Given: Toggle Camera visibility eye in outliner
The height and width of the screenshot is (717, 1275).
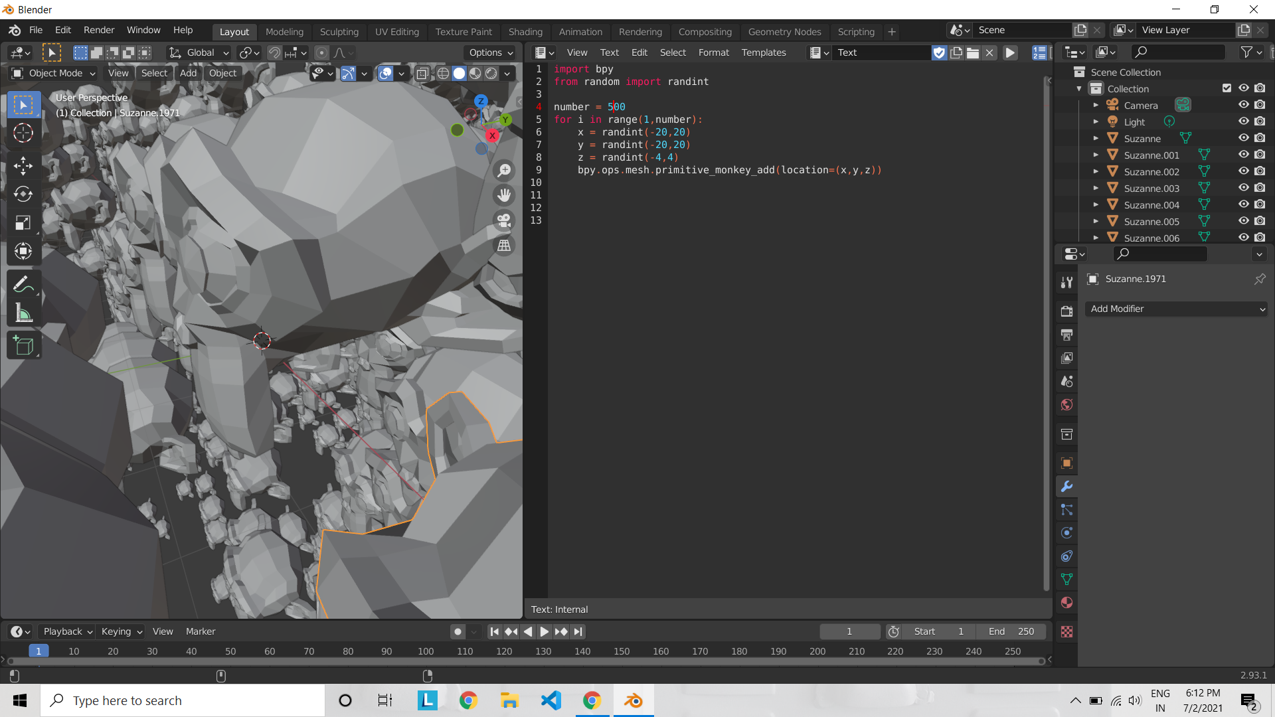Looking at the screenshot, I should click(1243, 105).
